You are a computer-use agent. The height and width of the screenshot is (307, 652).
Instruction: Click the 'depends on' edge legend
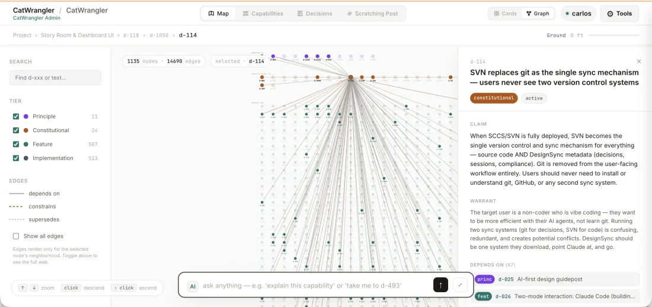[34, 193]
